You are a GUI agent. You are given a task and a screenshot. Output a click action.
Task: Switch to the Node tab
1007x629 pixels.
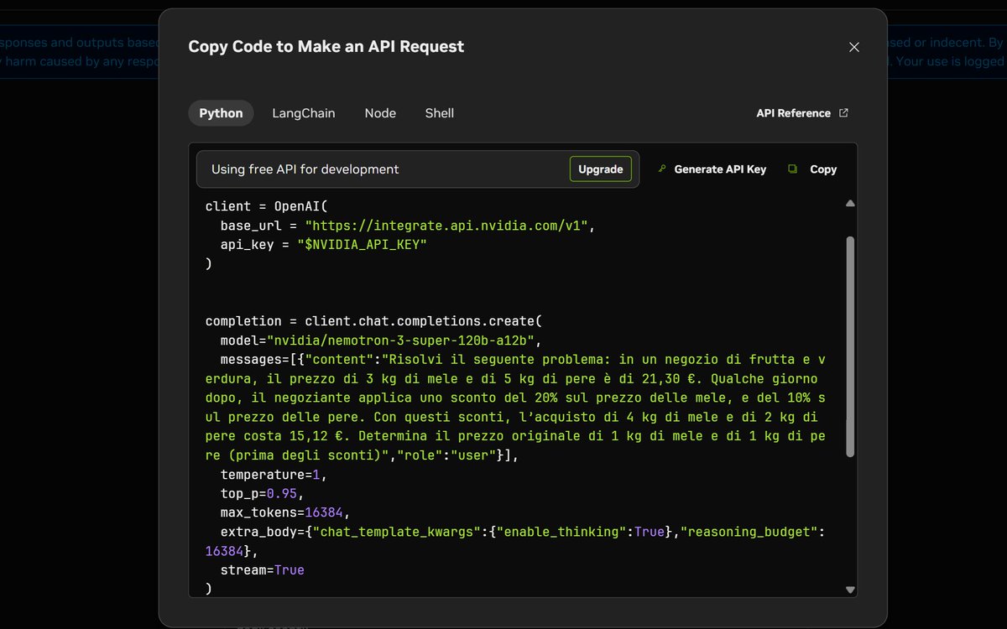pos(380,113)
